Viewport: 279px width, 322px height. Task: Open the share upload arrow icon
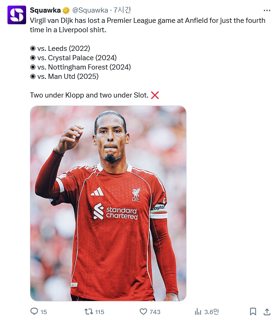click(267, 312)
